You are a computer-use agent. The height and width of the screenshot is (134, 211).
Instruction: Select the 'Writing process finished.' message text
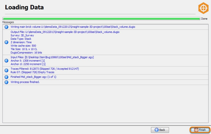pos(25,82)
